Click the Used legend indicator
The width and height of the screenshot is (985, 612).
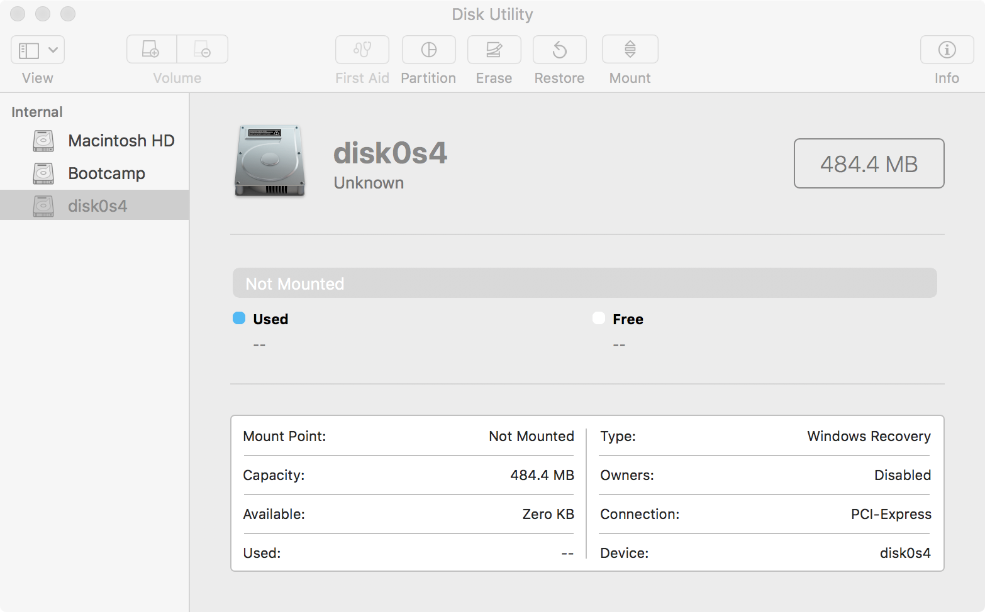(x=239, y=319)
